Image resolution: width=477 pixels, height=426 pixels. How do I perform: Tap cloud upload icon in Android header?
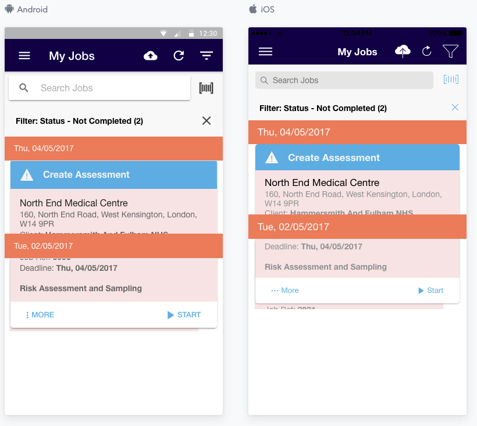pyautogui.click(x=151, y=56)
